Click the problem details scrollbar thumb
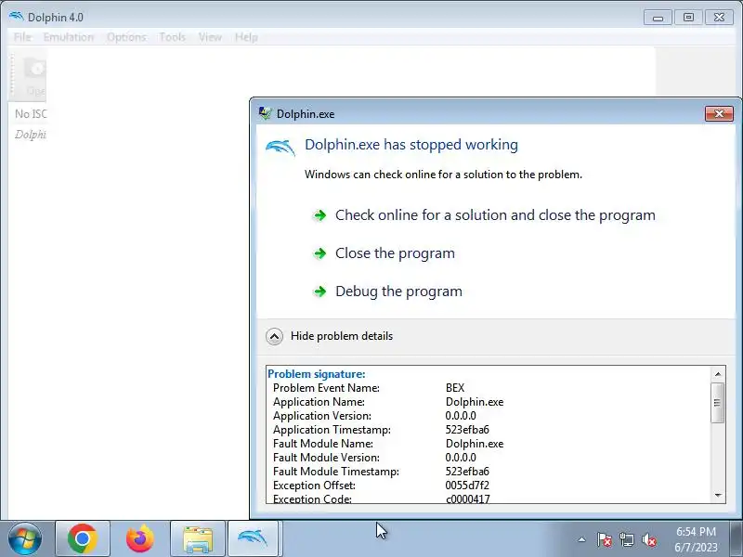This screenshot has width=743, height=557. click(x=718, y=403)
